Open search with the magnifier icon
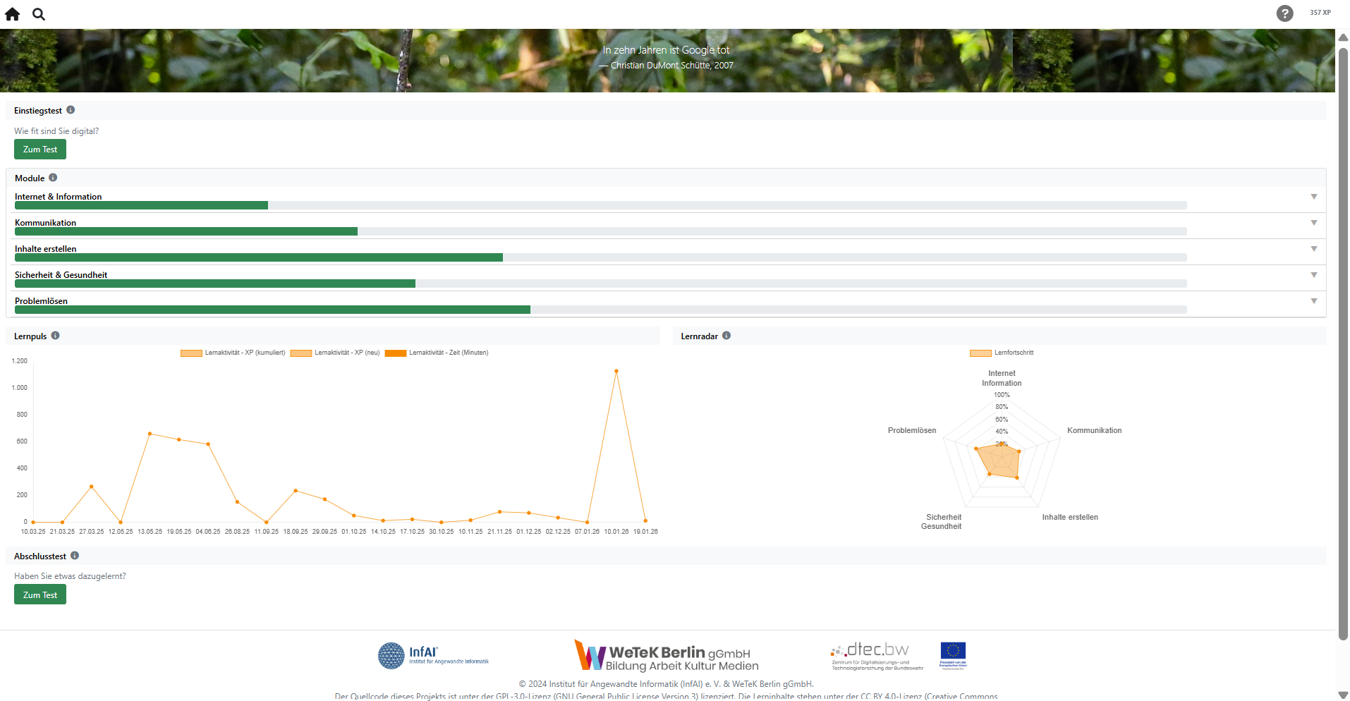 click(x=39, y=14)
